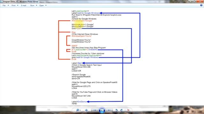Open the File menu
Image resolution: width=204 pixels, height=114 pixels.
click(6, 5)
